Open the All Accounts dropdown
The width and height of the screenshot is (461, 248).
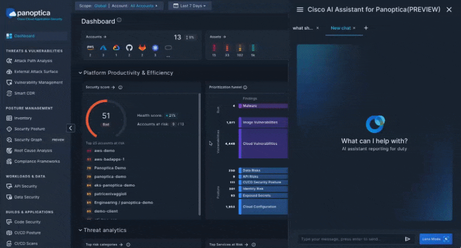144,6
